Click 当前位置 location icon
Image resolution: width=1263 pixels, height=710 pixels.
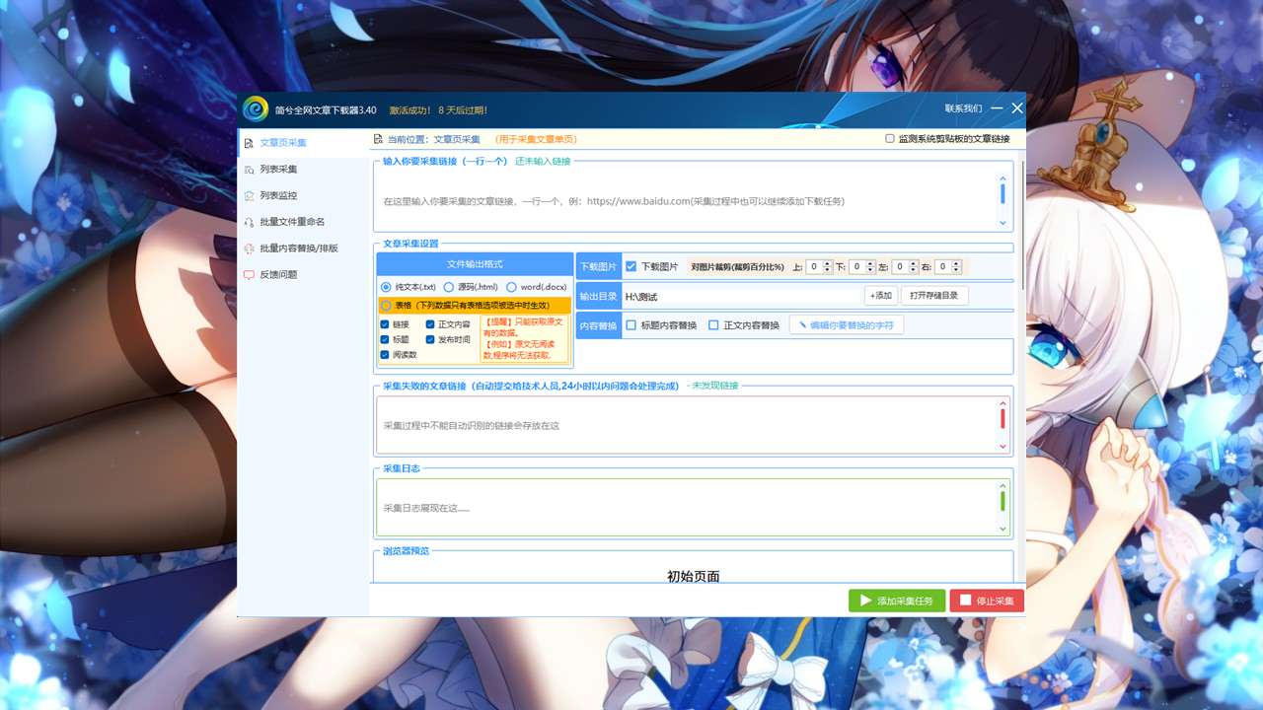coord(377,139)
